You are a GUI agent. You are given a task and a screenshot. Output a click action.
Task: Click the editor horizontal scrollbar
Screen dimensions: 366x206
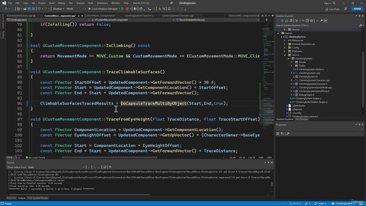110,158
